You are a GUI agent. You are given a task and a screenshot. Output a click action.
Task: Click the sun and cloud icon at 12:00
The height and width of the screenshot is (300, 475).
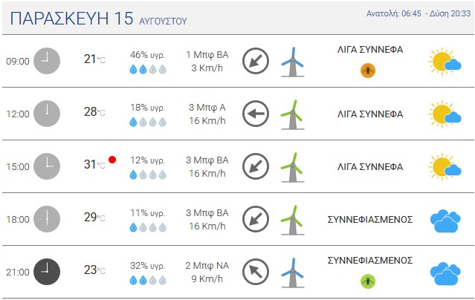(445, 114)
